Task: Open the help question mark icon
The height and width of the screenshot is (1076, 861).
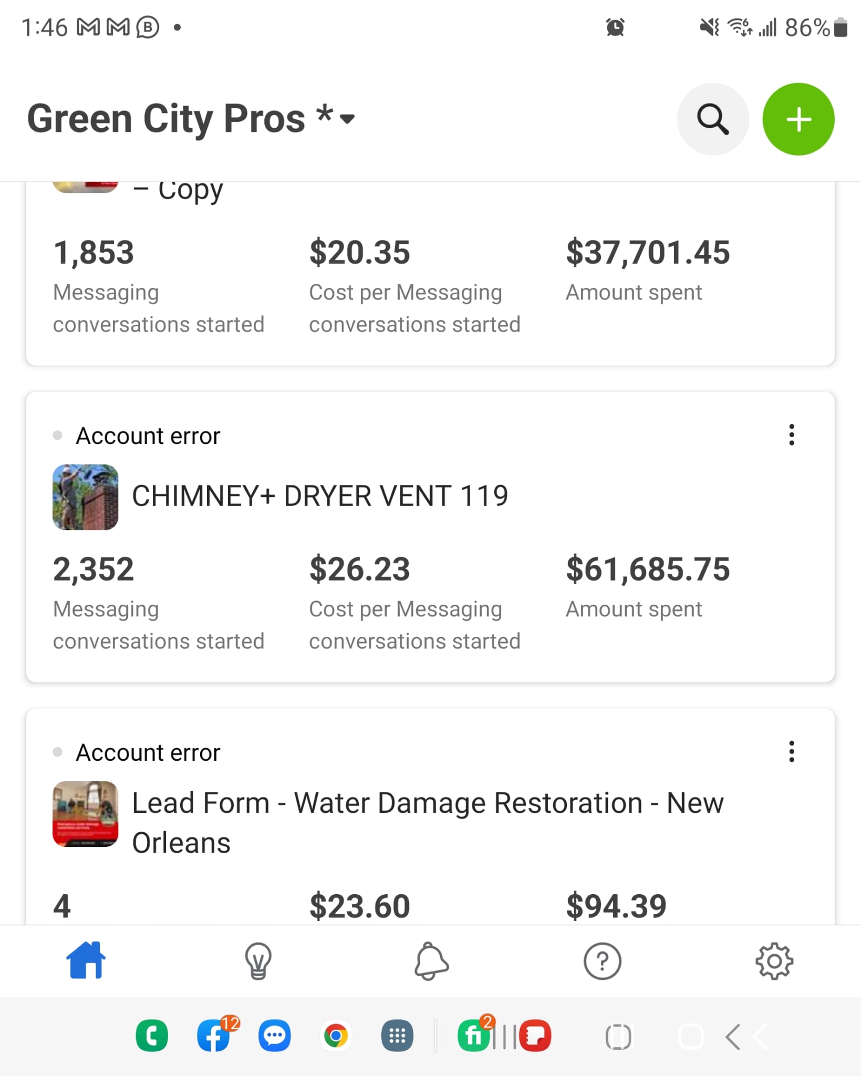Action: [x=603, y=961]
